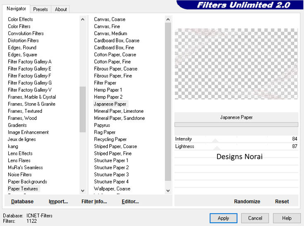The width and height of the screenshot is (304, 226).
Task: Select Frames, Marble & Crystal
Action: [32, 97]
